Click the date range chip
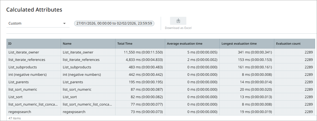The image size is (317, 121). click(114, 23)
